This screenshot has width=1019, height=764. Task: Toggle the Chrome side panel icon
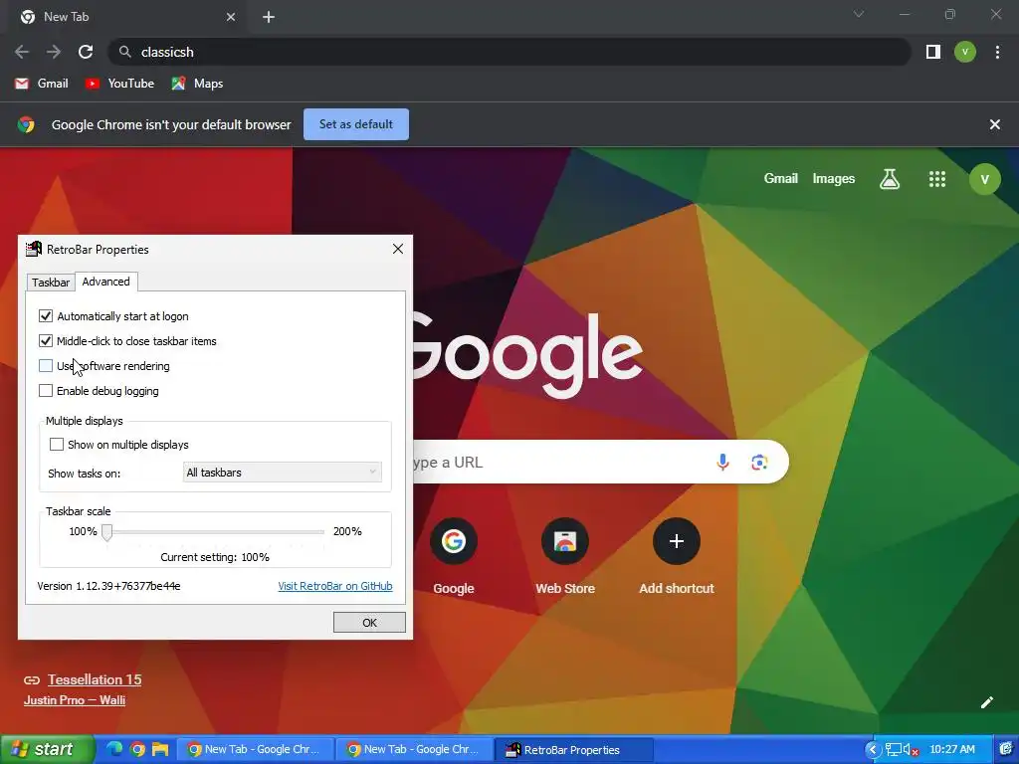(x=933, y=52)
